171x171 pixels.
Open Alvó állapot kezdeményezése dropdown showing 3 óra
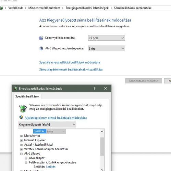pyautogui.click(x=106, y=49)
